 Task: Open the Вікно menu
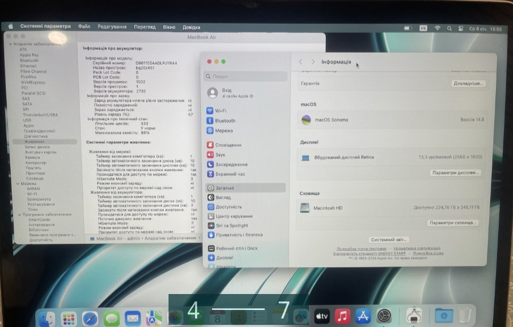coord(170,26)
